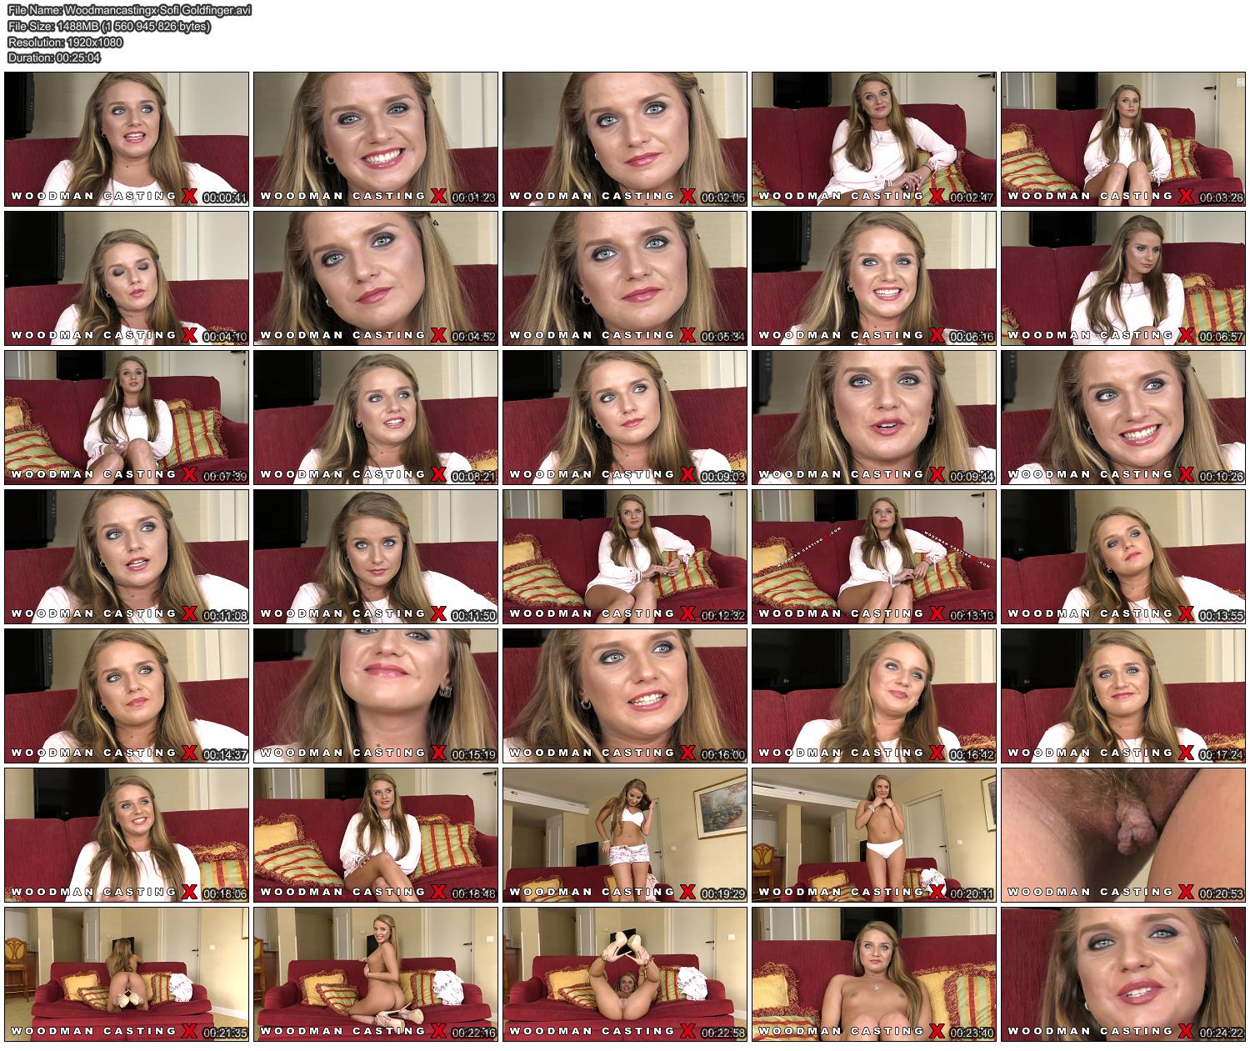Choose the frame at 00:11:50
Screen dimensions: 1250x1051
click(376, 557)
